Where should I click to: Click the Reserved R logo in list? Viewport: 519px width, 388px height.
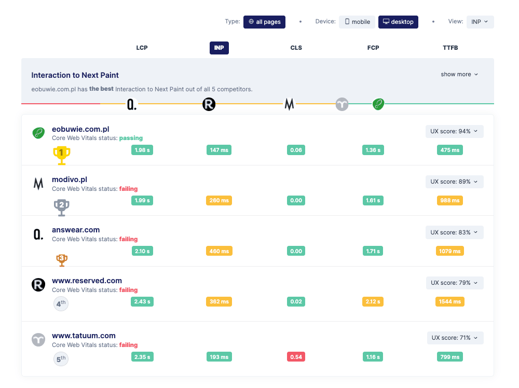38,285
